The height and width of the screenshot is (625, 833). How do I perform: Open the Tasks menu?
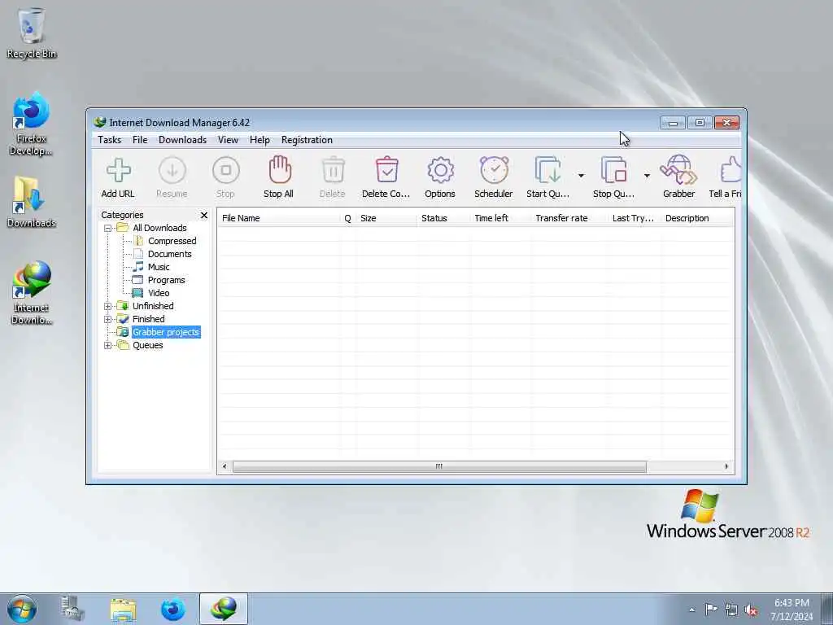tap(110, 140)
